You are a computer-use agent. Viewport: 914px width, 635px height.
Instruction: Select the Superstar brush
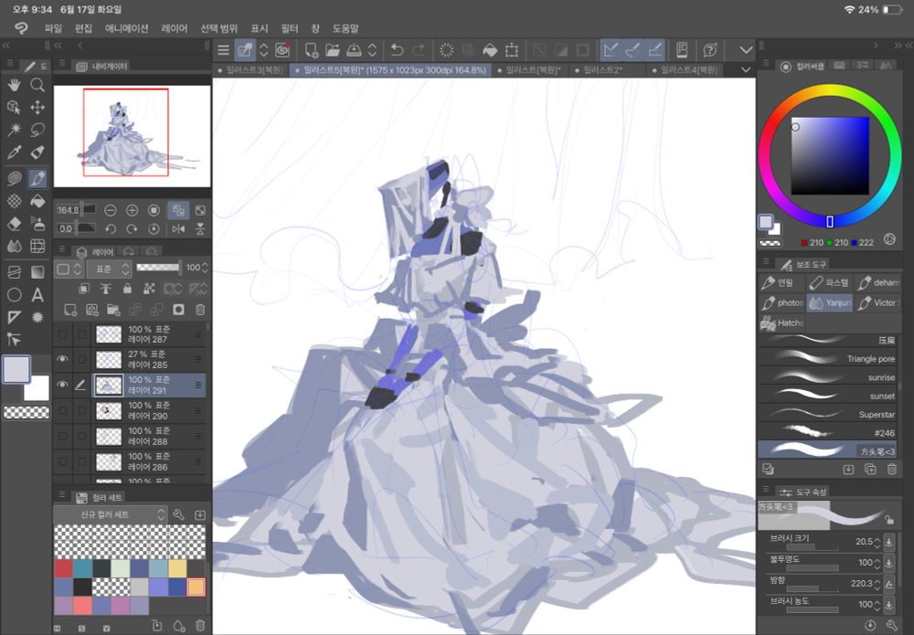[827, 414]
